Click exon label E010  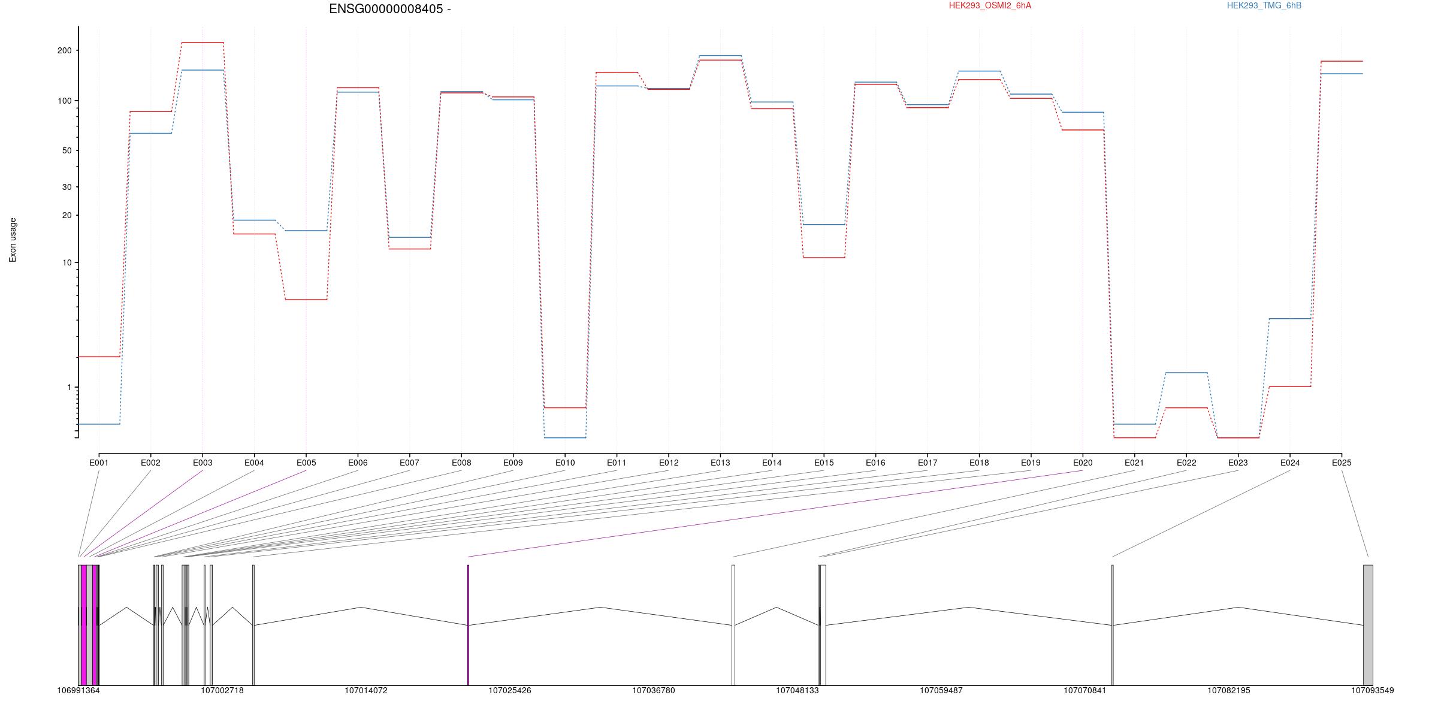tap(565, 463)
